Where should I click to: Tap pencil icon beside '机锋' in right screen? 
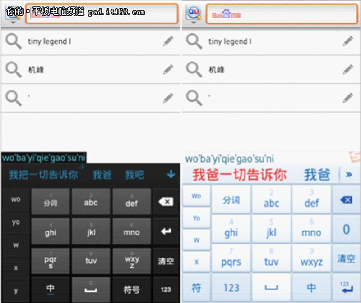coord(348,70)
